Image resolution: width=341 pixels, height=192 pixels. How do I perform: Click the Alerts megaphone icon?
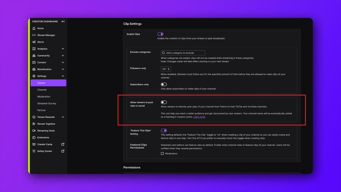[34, 42]
